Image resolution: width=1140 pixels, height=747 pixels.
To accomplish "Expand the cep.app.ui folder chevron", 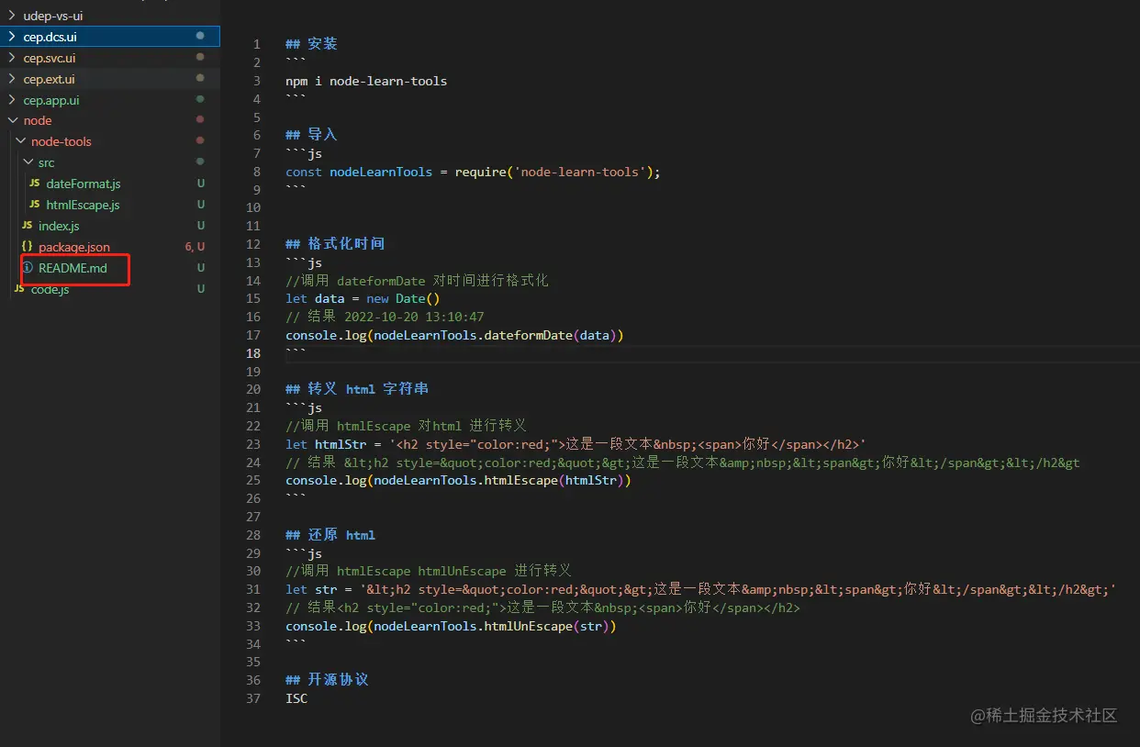I will click(12, 100).
